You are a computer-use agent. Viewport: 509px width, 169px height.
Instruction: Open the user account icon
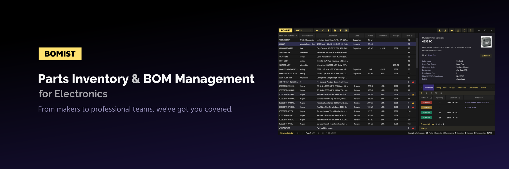pyautogui.click(x=458, y=31)
